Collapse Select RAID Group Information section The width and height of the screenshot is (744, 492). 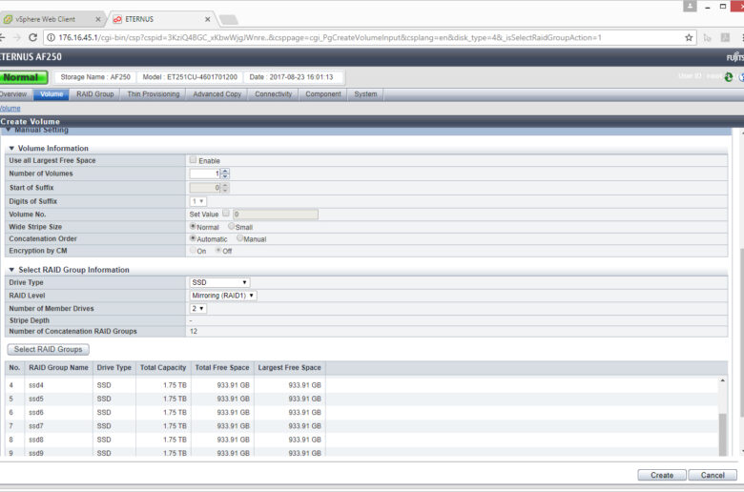(11, 270)
